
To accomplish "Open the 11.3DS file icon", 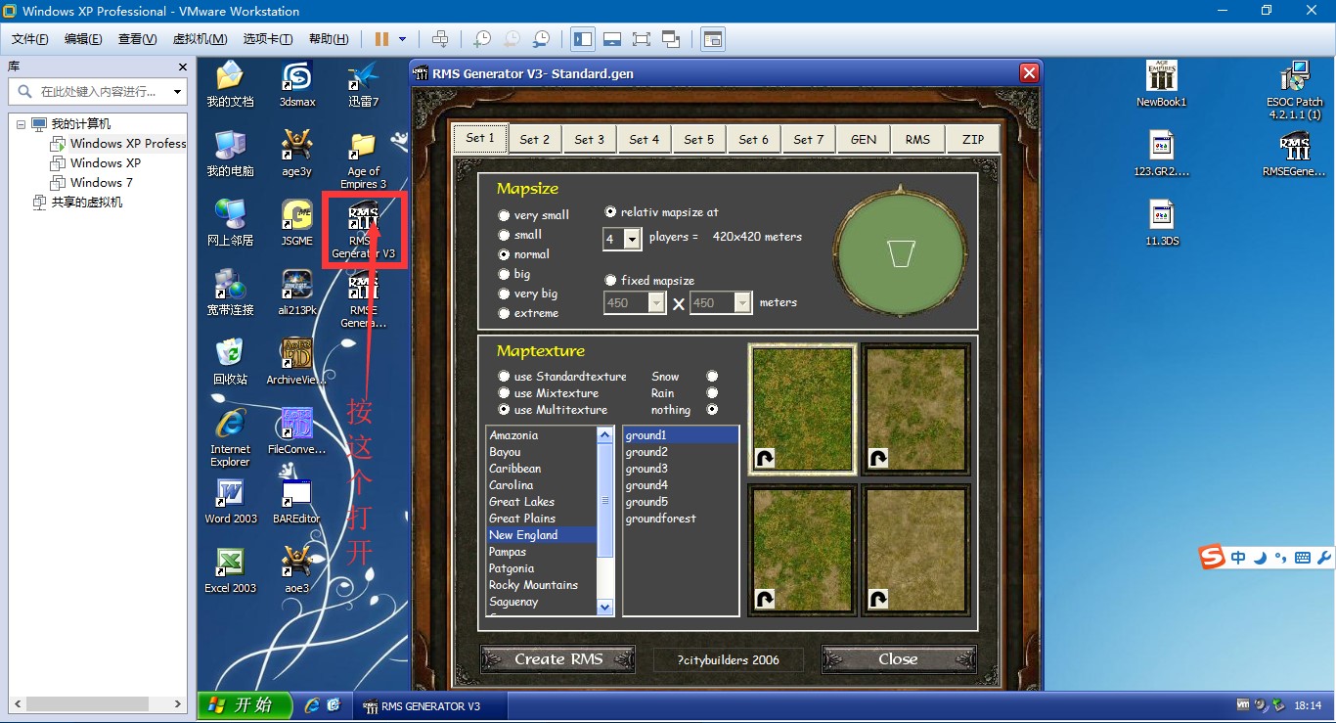I will [1161, 222].
